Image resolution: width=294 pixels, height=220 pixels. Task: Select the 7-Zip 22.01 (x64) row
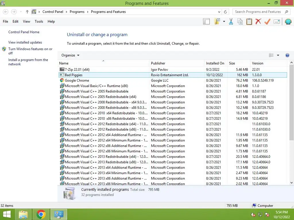point(173,69)
